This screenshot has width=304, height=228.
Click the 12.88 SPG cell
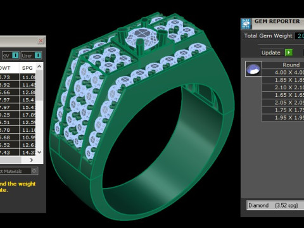click(28, 92)
